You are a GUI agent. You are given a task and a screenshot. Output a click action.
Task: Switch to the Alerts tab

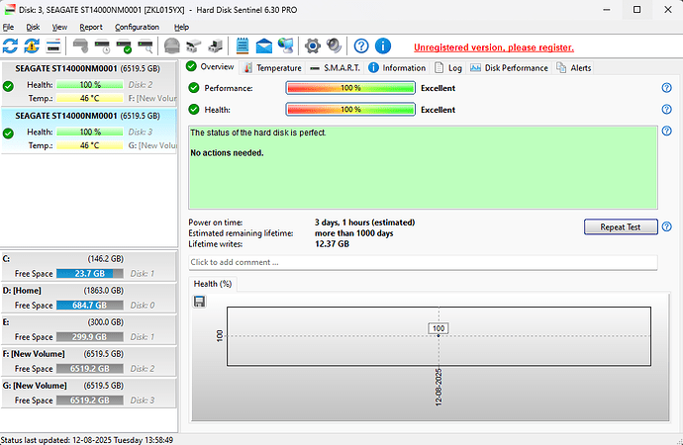click(574, 68)
